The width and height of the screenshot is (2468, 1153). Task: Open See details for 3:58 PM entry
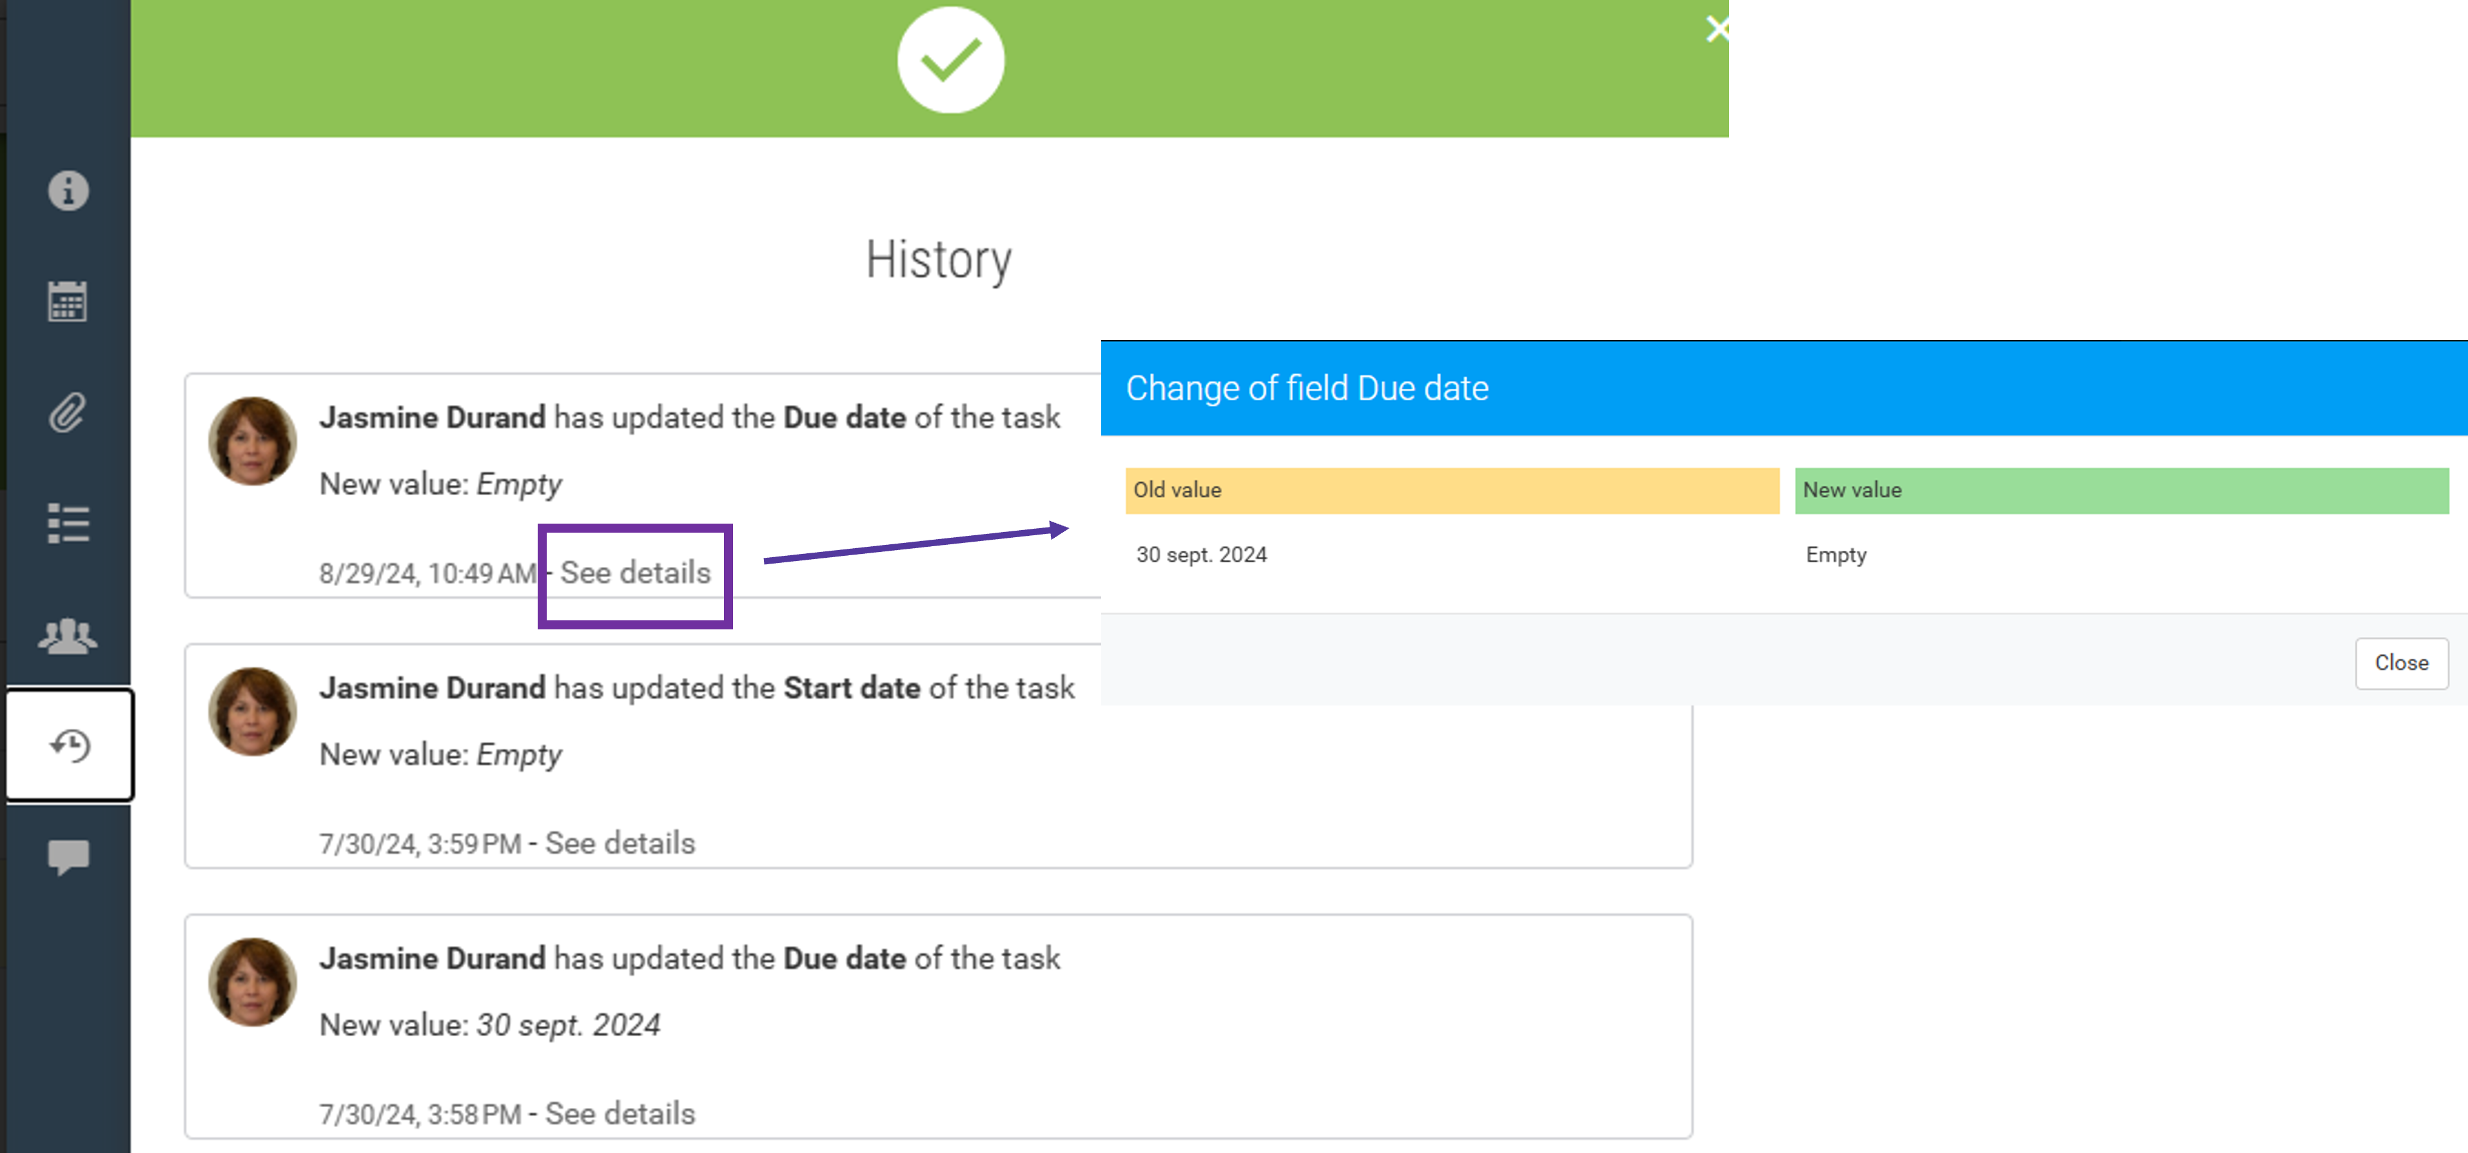coord(620,1114)
